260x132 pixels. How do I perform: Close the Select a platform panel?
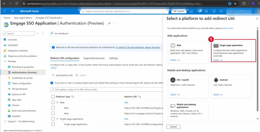click(x=257, y=19)
